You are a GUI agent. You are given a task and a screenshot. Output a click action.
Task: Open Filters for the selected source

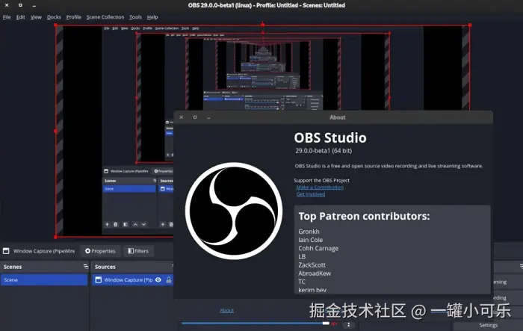pos(138,251)
